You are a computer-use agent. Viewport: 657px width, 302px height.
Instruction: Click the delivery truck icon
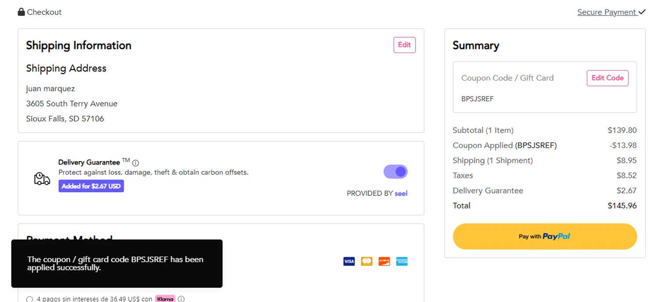[x=42, y=179]
